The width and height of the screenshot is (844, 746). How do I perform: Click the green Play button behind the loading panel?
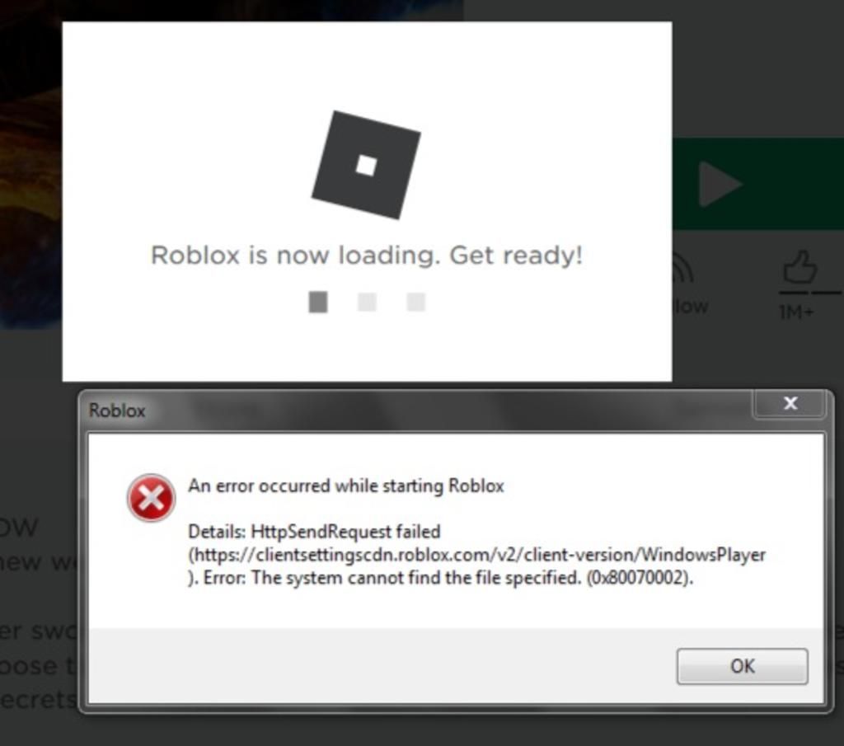(x=758, y=184)
